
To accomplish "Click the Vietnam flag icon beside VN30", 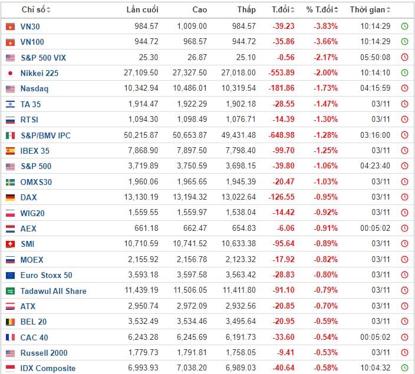I will point(10,27).
